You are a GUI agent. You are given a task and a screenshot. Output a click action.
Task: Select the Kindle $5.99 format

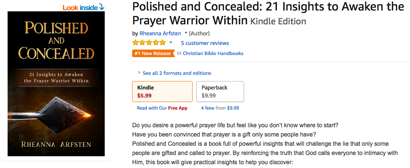coord(162,92)
